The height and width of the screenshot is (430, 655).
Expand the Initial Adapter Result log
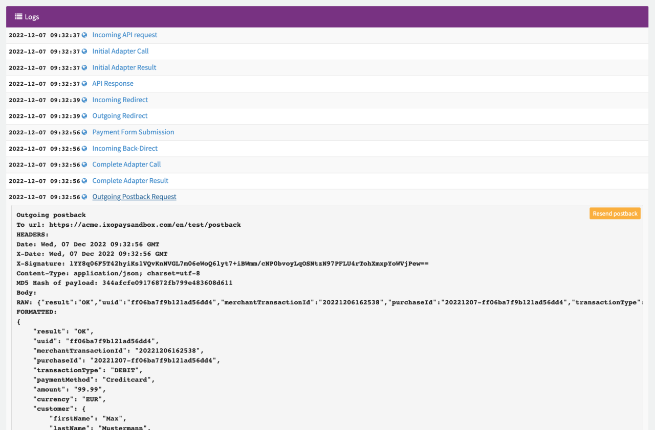124,67
